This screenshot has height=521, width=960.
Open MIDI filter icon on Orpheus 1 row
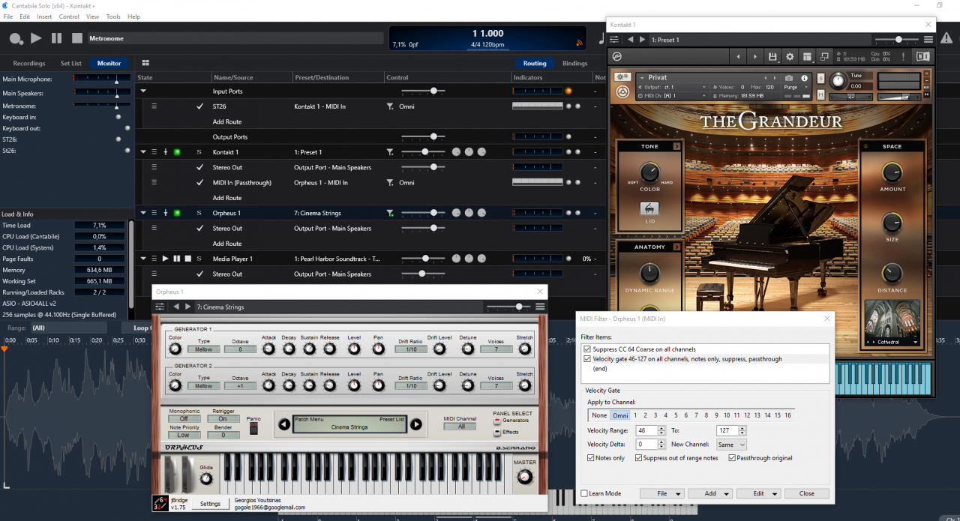coord(389,213)
